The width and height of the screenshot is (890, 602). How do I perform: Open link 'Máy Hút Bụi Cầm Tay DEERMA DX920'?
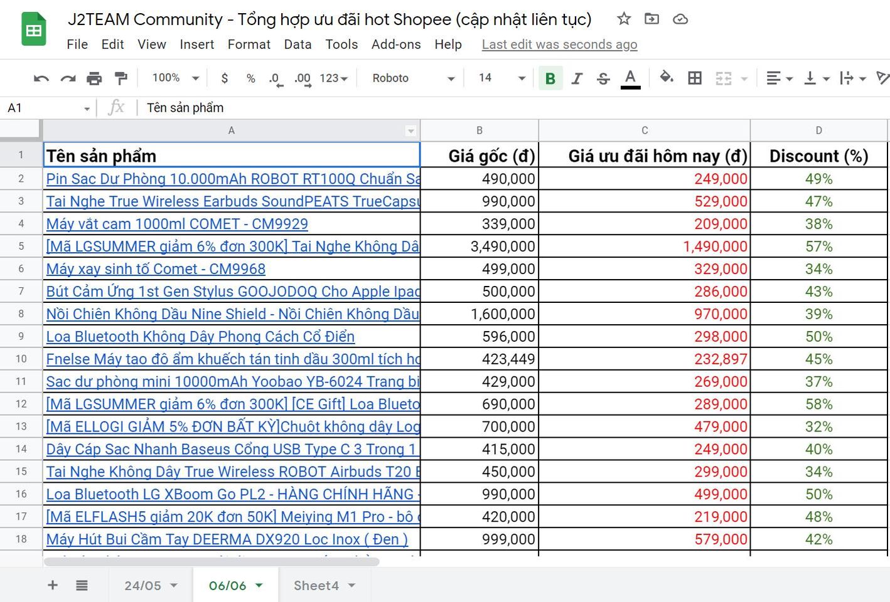227,539
